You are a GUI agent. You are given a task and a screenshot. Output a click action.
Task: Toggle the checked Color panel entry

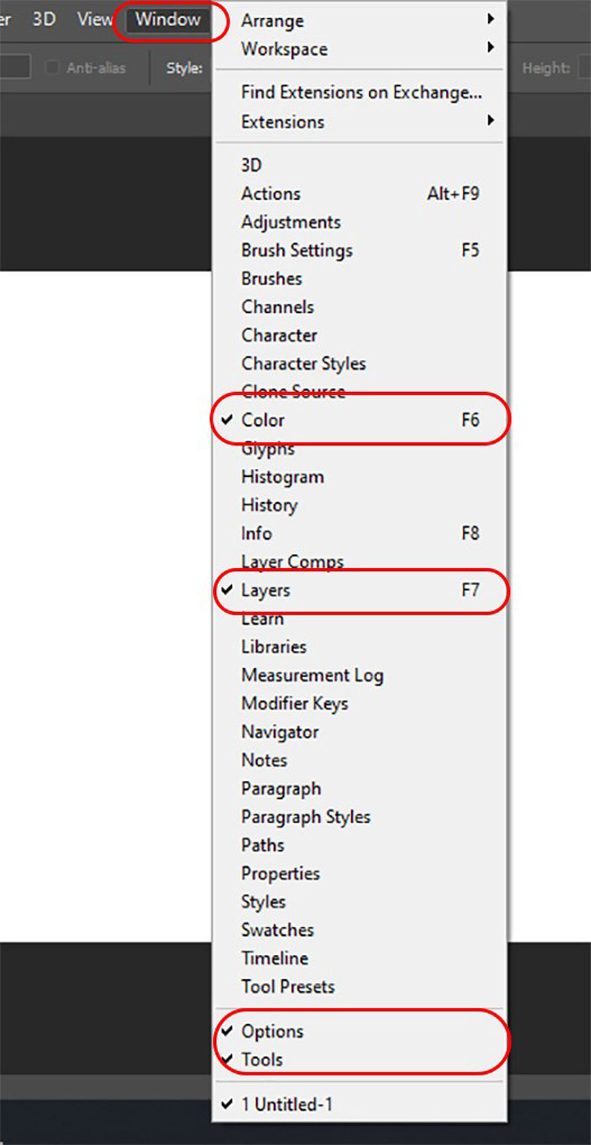click(x=359, y=420)
